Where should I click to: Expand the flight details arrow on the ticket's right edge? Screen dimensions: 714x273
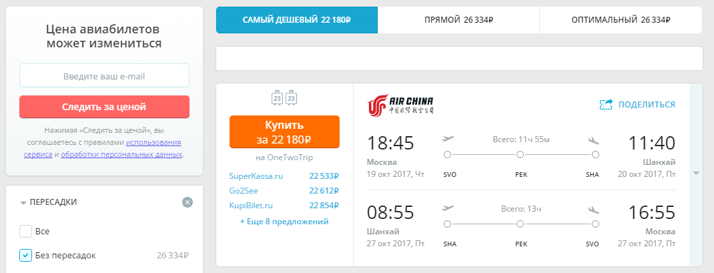tap(696, 173)
